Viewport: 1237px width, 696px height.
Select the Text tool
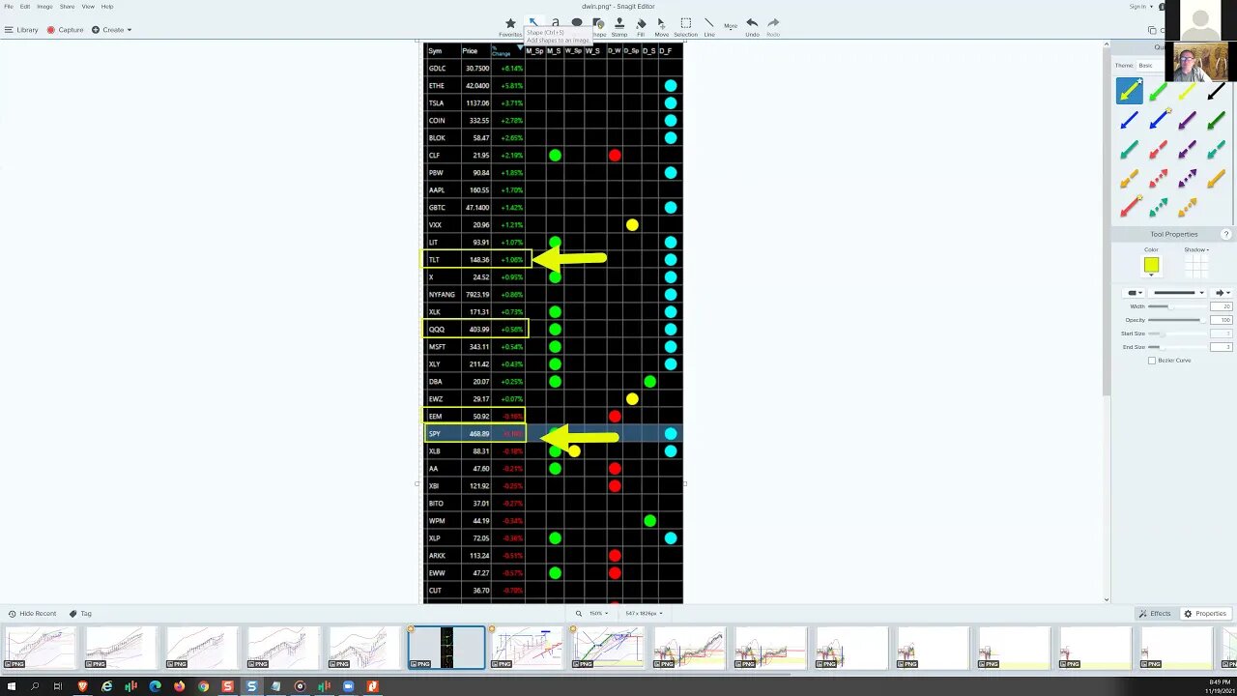[556, 22]
